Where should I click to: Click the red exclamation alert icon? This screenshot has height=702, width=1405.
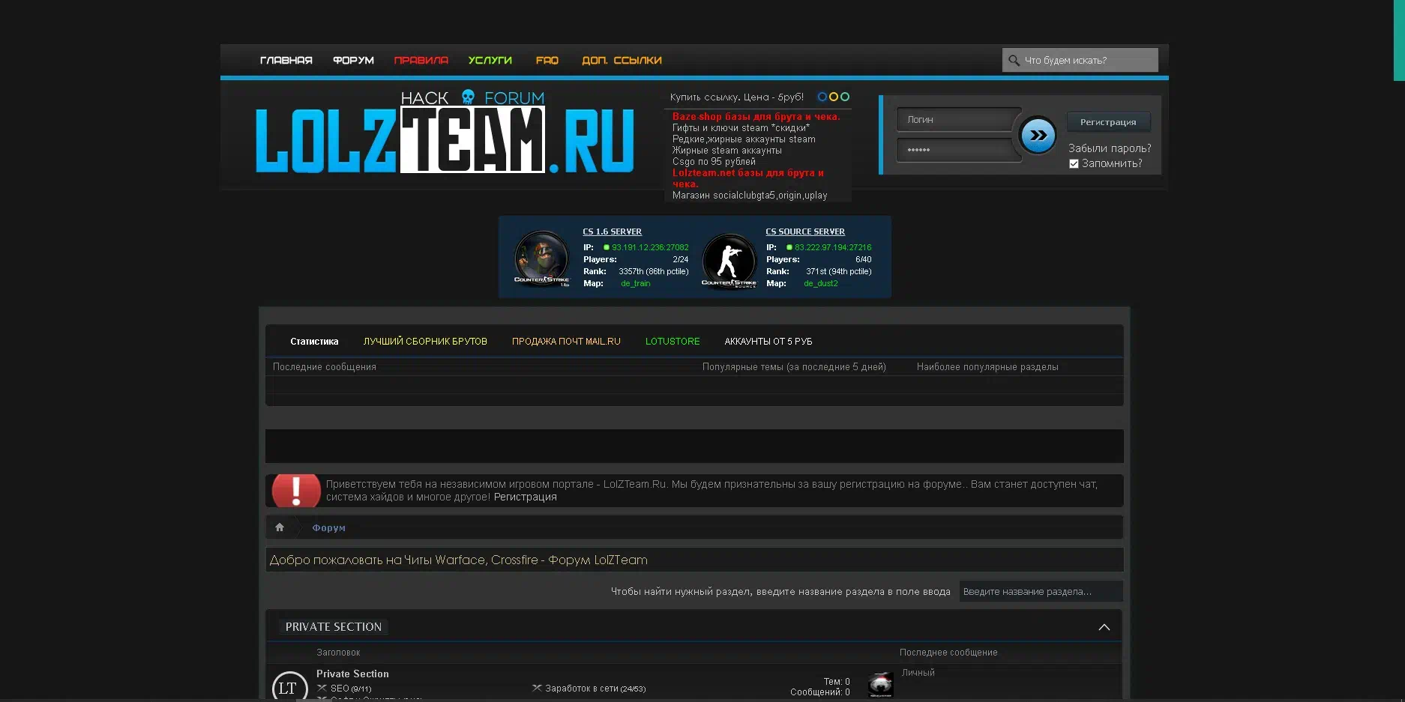pyautogui.click(x=296, y=491)
